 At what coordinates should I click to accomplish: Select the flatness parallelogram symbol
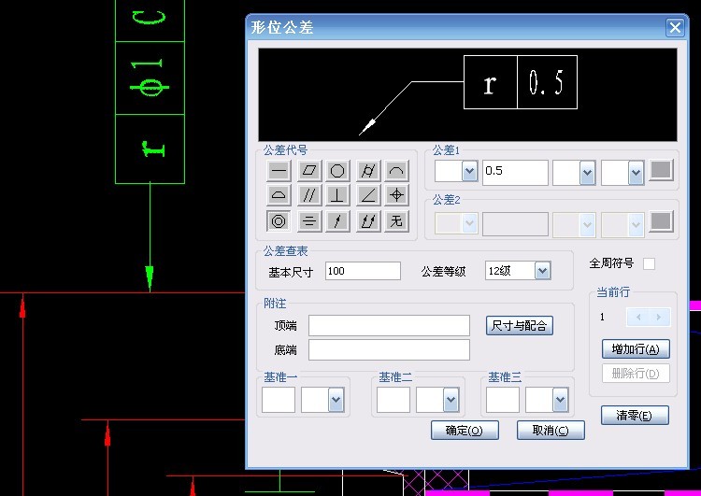(308, 171)
